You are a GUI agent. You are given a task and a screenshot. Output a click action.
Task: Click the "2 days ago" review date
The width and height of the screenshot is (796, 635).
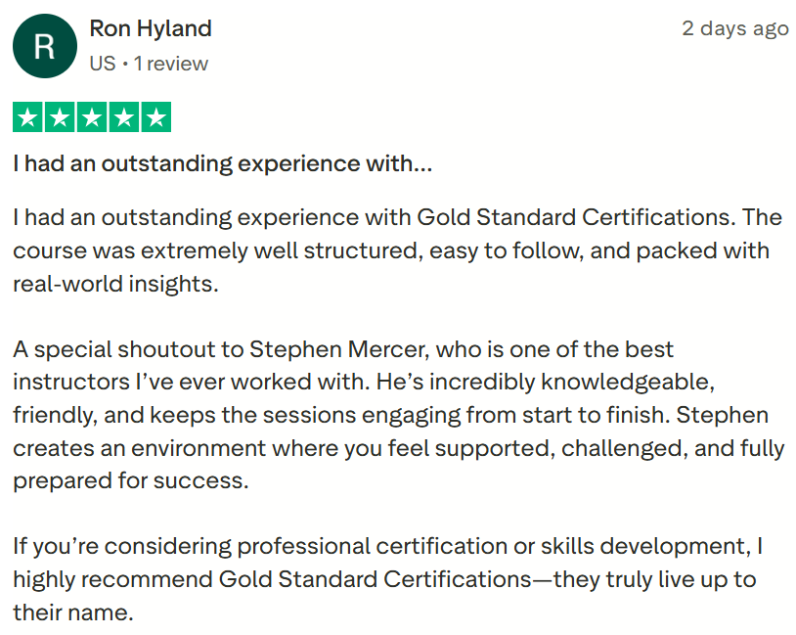coord(735,29)
